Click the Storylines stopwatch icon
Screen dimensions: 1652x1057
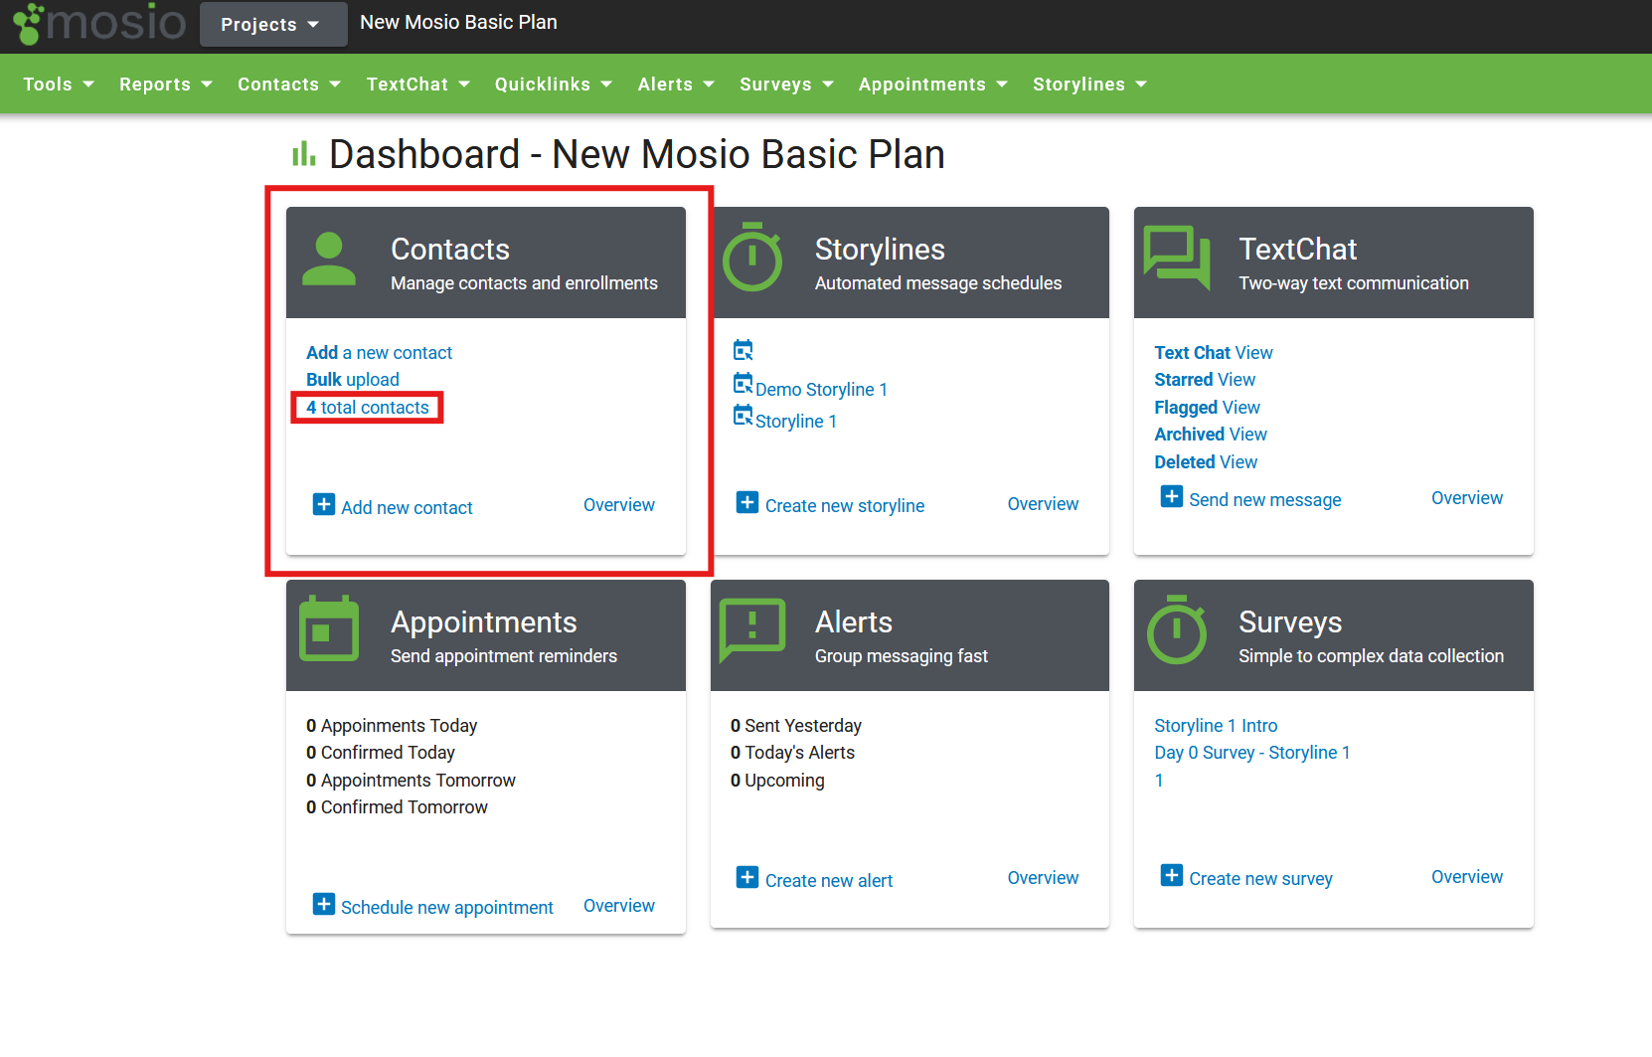point(752,257)
